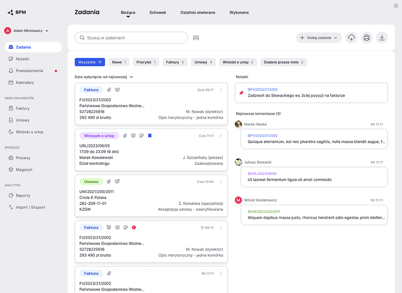Select the Wszystkie 11 filter chip
The image size is (402, 293).
pyautogui.click(x=90, y=62)
